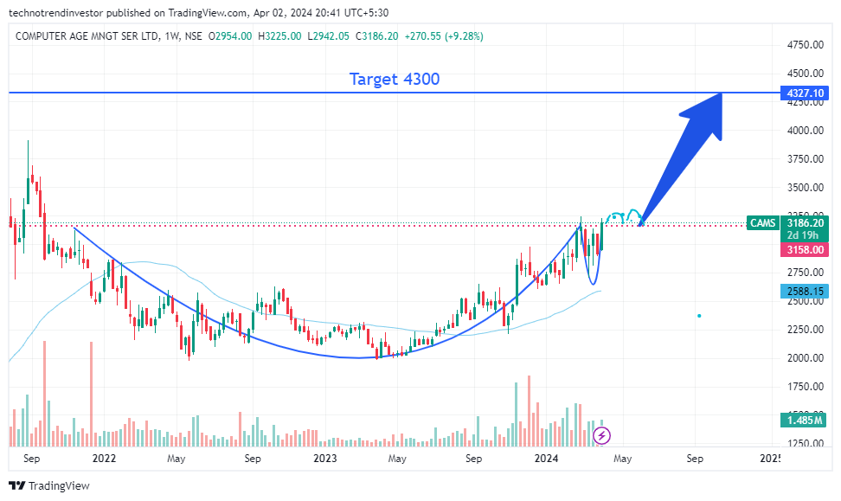Click the Target 4300 text annotation

pyautogui.click(x=394, y=79)
